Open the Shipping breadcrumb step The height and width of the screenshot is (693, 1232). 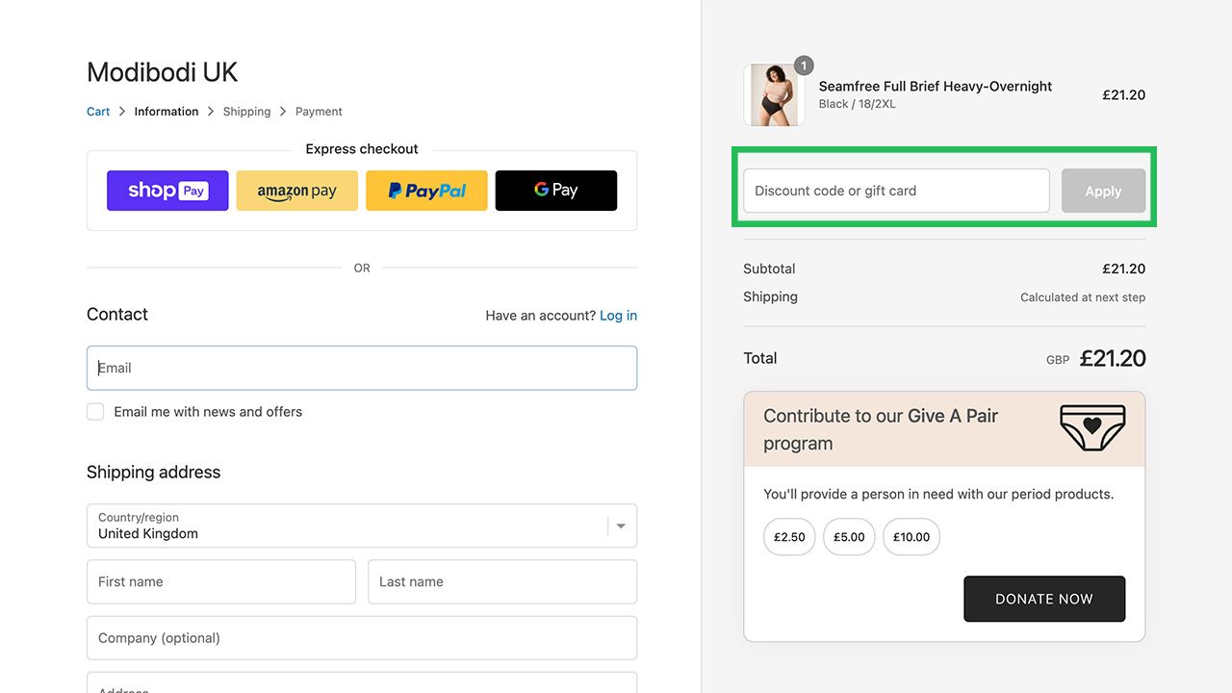[x=246, y=112]
